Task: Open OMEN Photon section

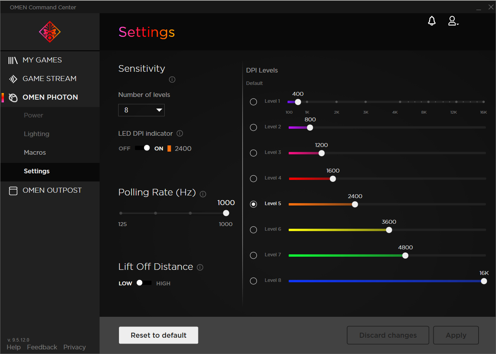Action: point(50,97)
